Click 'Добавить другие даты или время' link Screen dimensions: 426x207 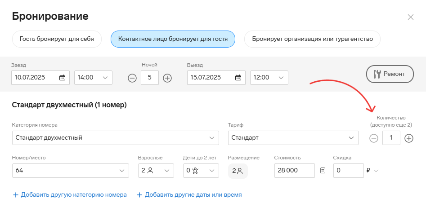coord(189,195)
